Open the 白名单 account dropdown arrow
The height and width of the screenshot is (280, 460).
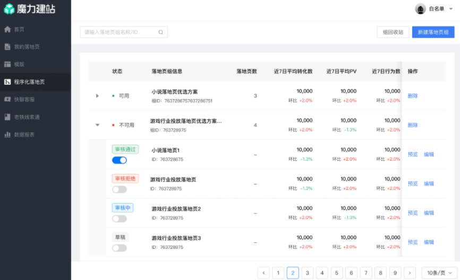[x=451, y=9]
